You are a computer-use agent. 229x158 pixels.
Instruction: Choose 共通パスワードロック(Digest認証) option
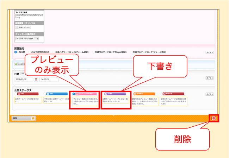pyautogui.click(x=93, y=52)
